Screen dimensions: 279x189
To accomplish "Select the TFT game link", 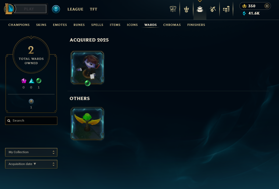I will (x=93, y=9).
